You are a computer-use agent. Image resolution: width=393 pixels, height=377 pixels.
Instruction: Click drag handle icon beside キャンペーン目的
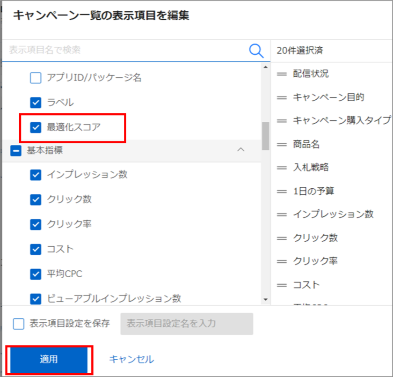tap(282, 97)
